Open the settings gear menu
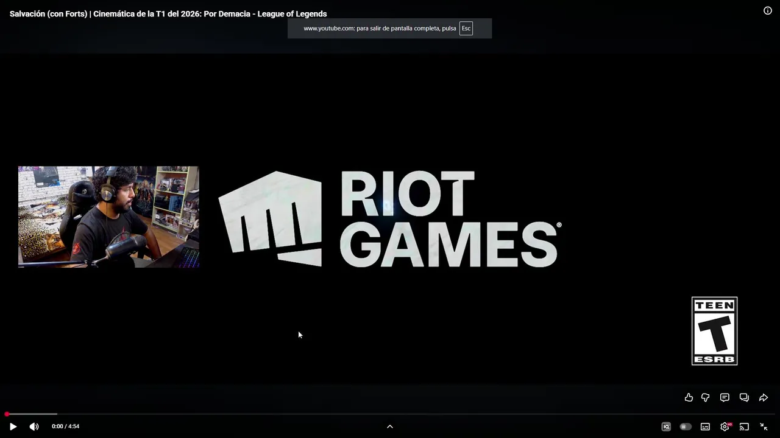Image resolution: width=780 pixels, height=438 pixels. (x=725, y=426)
